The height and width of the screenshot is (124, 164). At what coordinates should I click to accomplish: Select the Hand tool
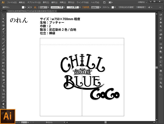pyautogui.click(x=4, y=104)
